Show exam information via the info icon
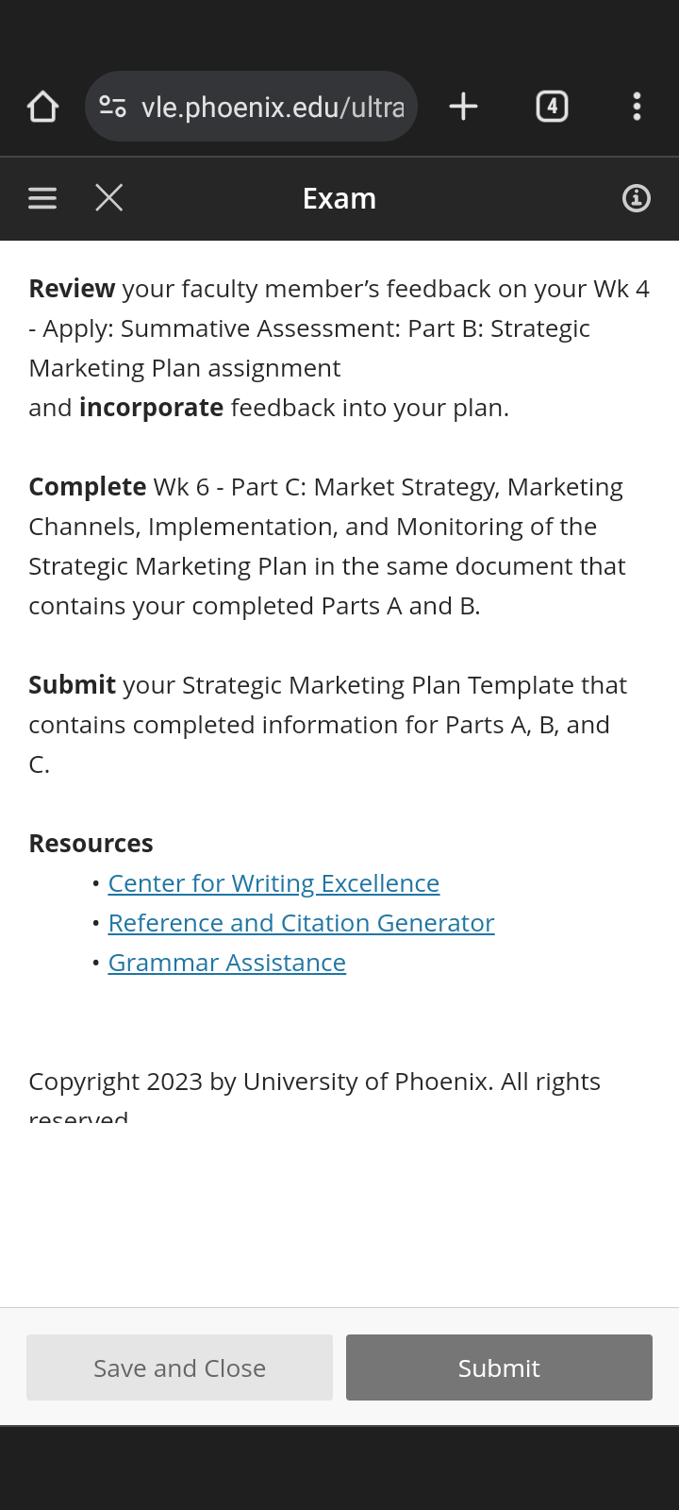Screen dimensions: 679x1510 point(637,198)
